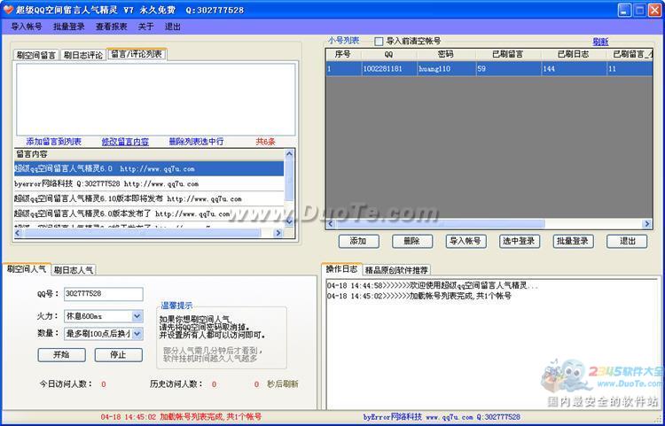Open the 数量 dropdown 最多刷100点后换
Image resolution: width=665 pixels, height=426 pixels.
(104, 334)
